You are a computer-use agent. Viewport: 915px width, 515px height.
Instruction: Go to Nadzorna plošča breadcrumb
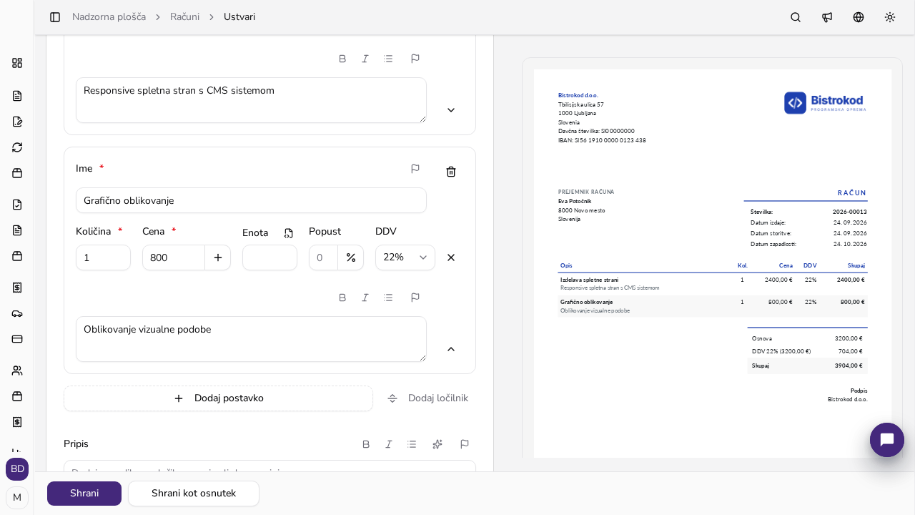point(109,17)
